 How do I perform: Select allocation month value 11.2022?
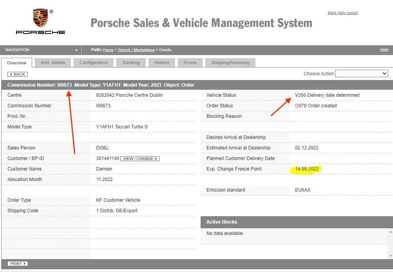tap(104, 180)
